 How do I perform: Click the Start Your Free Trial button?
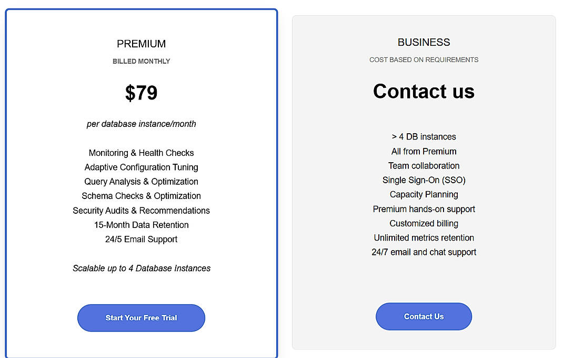click(141, 318)
